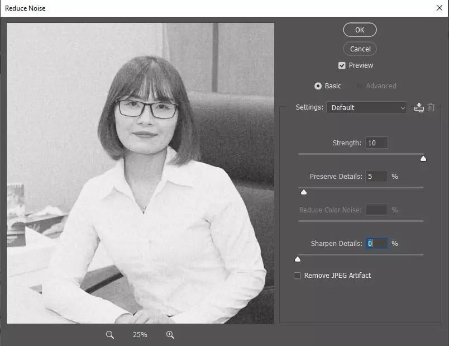
Task: Click the Sharpen Details slider handle
Action: click(x=298, y=259)
